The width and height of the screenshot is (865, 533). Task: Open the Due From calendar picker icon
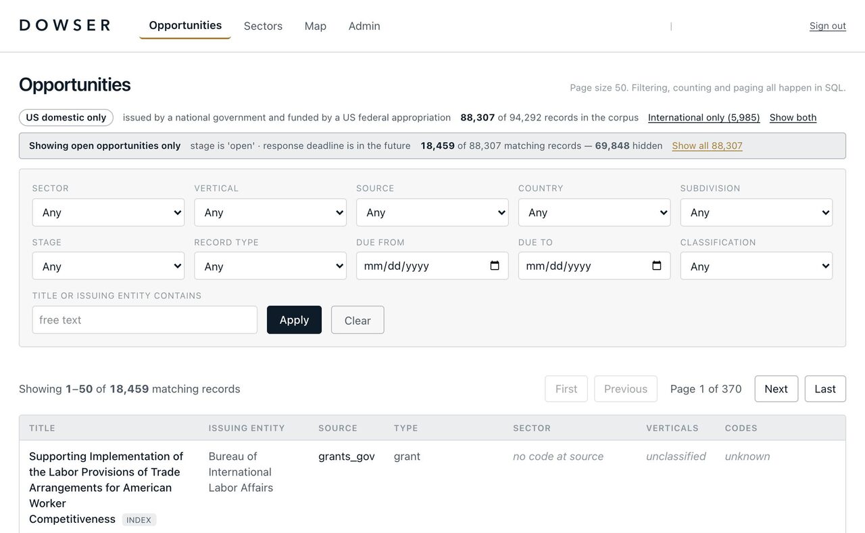495,266
